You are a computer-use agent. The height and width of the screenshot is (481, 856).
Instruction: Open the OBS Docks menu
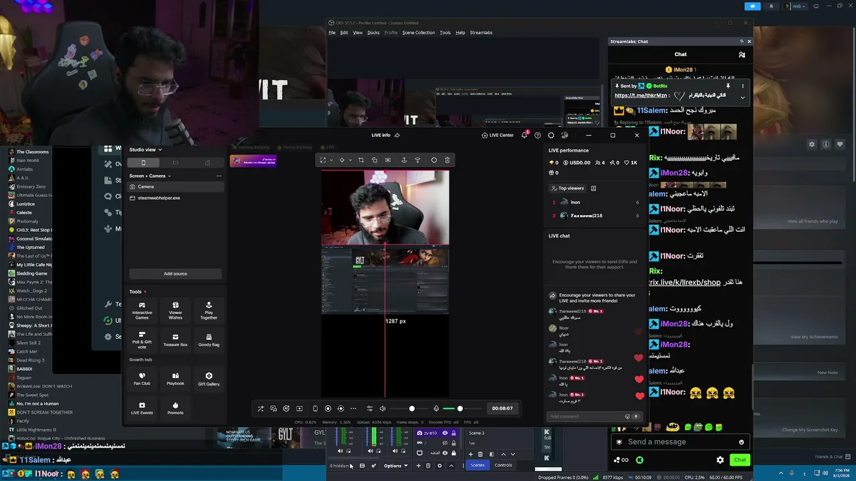pyautogui.click(x=373, y=33)
